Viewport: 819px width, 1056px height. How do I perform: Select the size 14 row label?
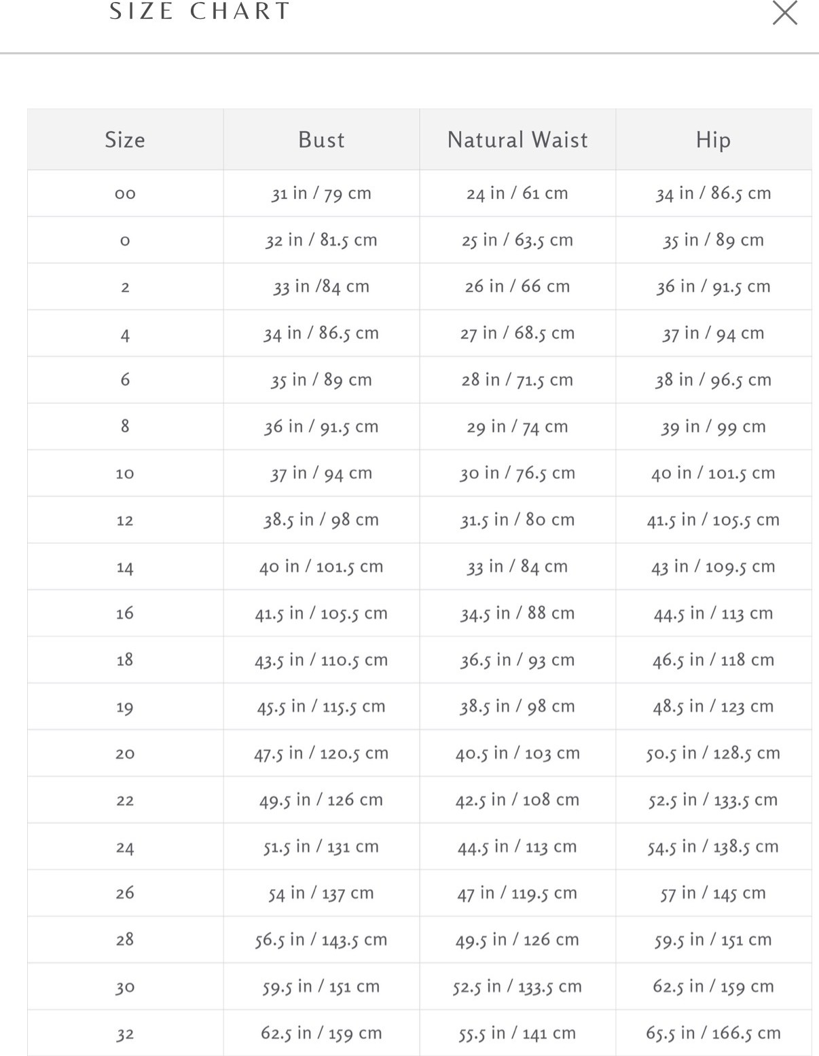(125, 567)
